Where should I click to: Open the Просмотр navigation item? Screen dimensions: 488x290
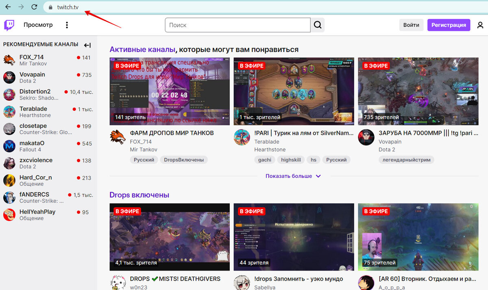[x=38, y=25]
